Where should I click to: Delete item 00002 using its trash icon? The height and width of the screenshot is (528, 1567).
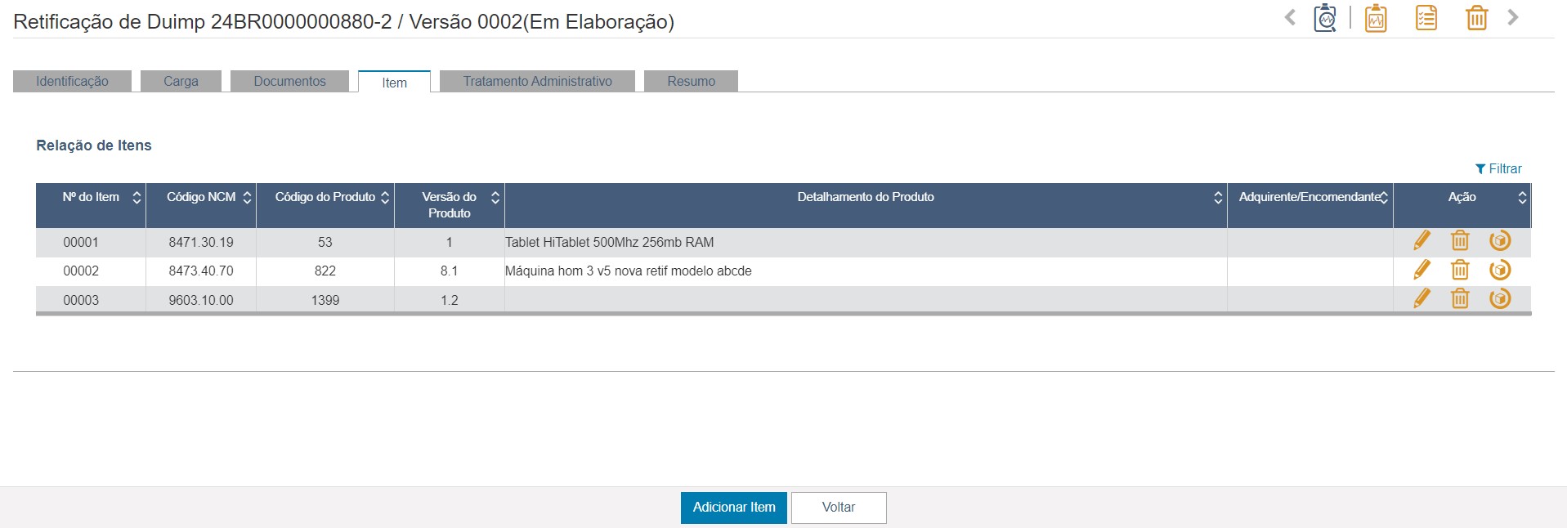(x=1460, y=270)
